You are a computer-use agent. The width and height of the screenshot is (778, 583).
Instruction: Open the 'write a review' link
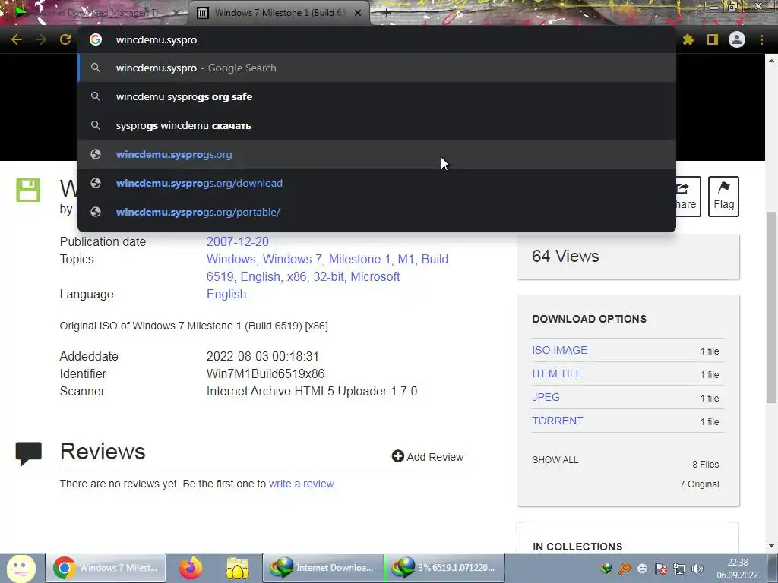click(301, 484)
